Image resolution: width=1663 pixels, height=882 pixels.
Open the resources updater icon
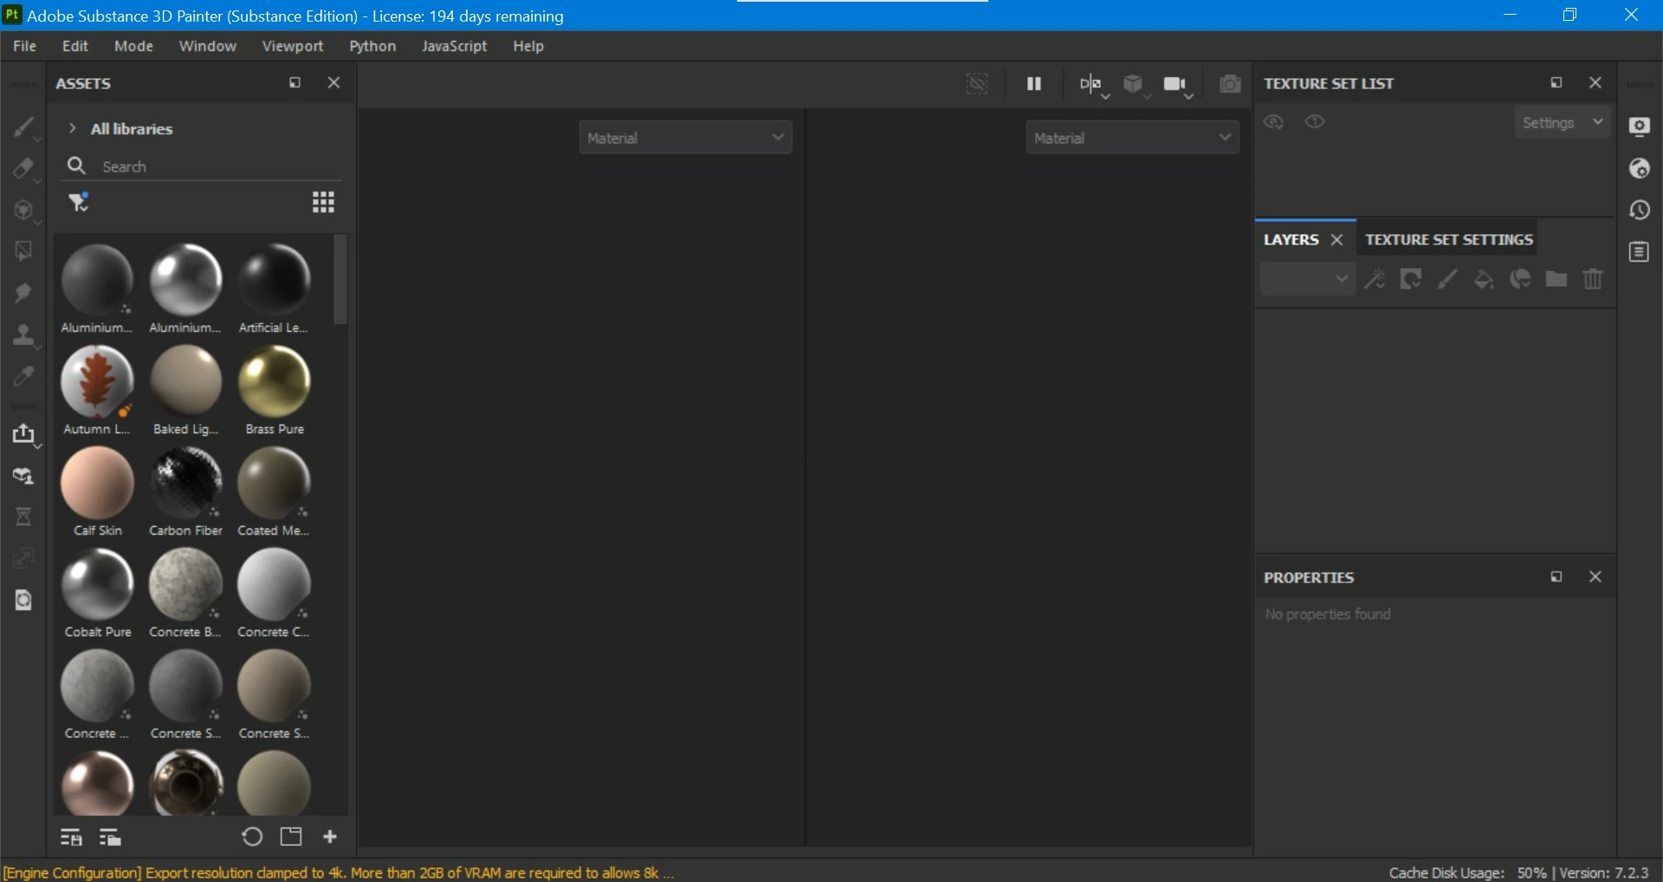point(23,476)
